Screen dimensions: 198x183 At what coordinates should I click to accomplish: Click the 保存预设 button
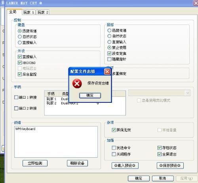click(x=170, y=166)
